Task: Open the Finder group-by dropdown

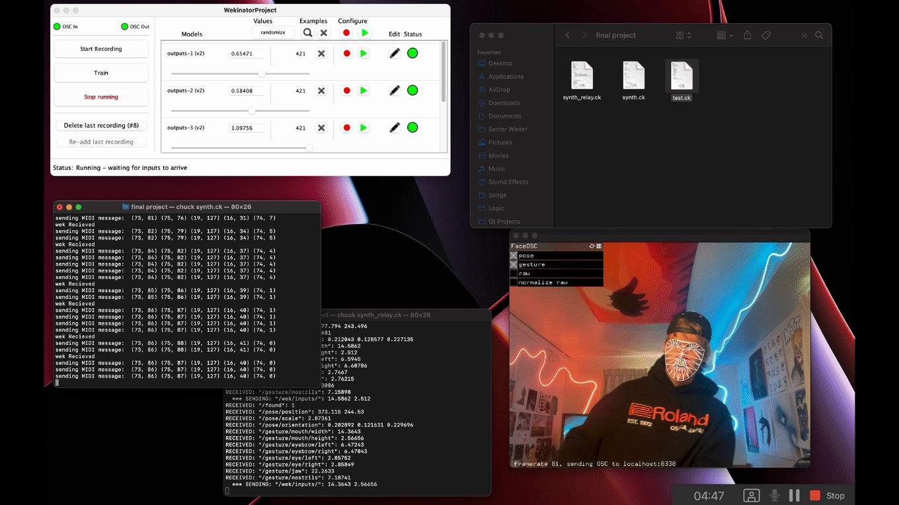Action: click(x=725, y=35)
